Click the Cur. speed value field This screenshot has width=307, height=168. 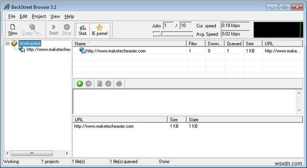pos(235,25)
